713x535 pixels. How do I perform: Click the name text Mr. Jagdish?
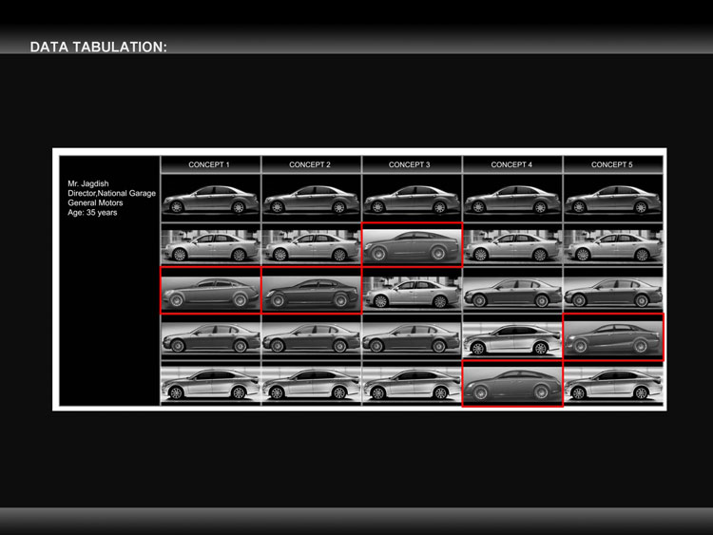click(x=88, y=183)
